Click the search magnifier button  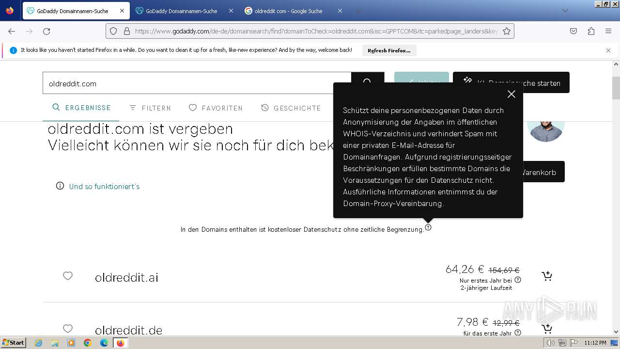[367, 82]
